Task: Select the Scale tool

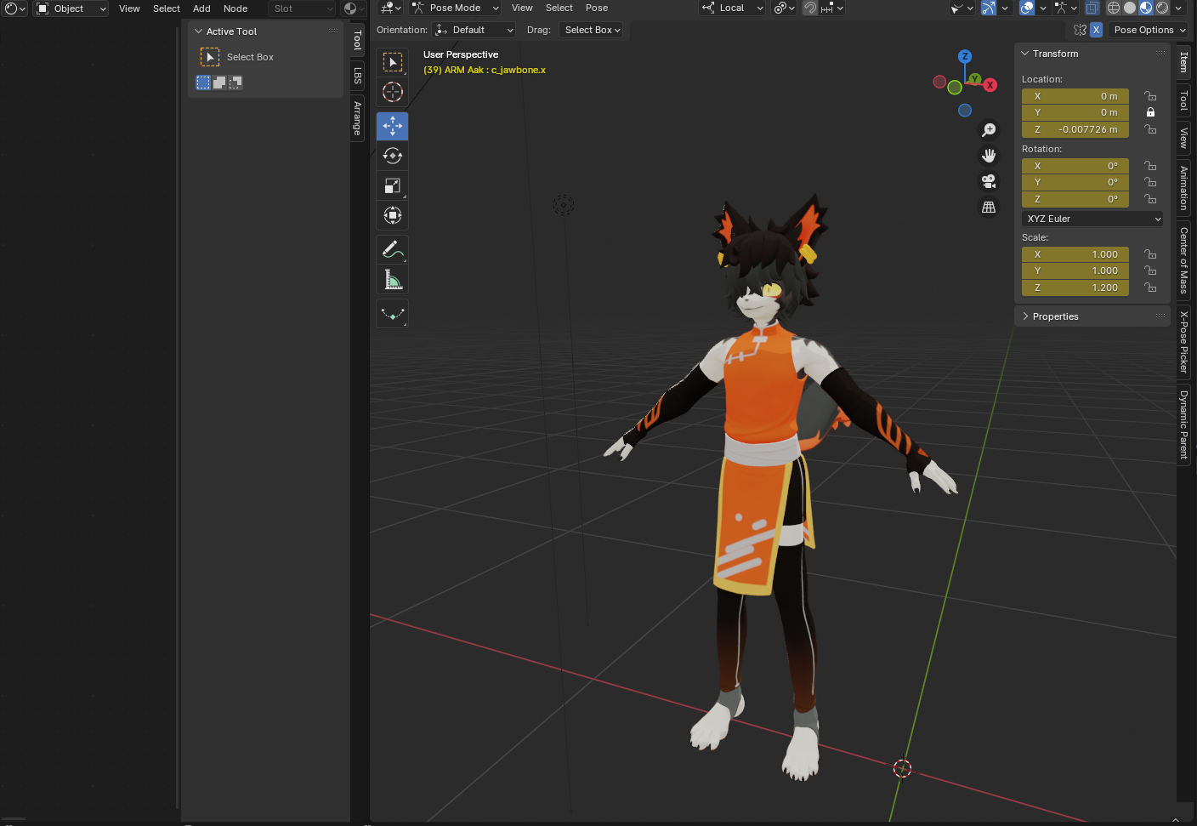Action: pyautogui.click(x=392, y=185)
